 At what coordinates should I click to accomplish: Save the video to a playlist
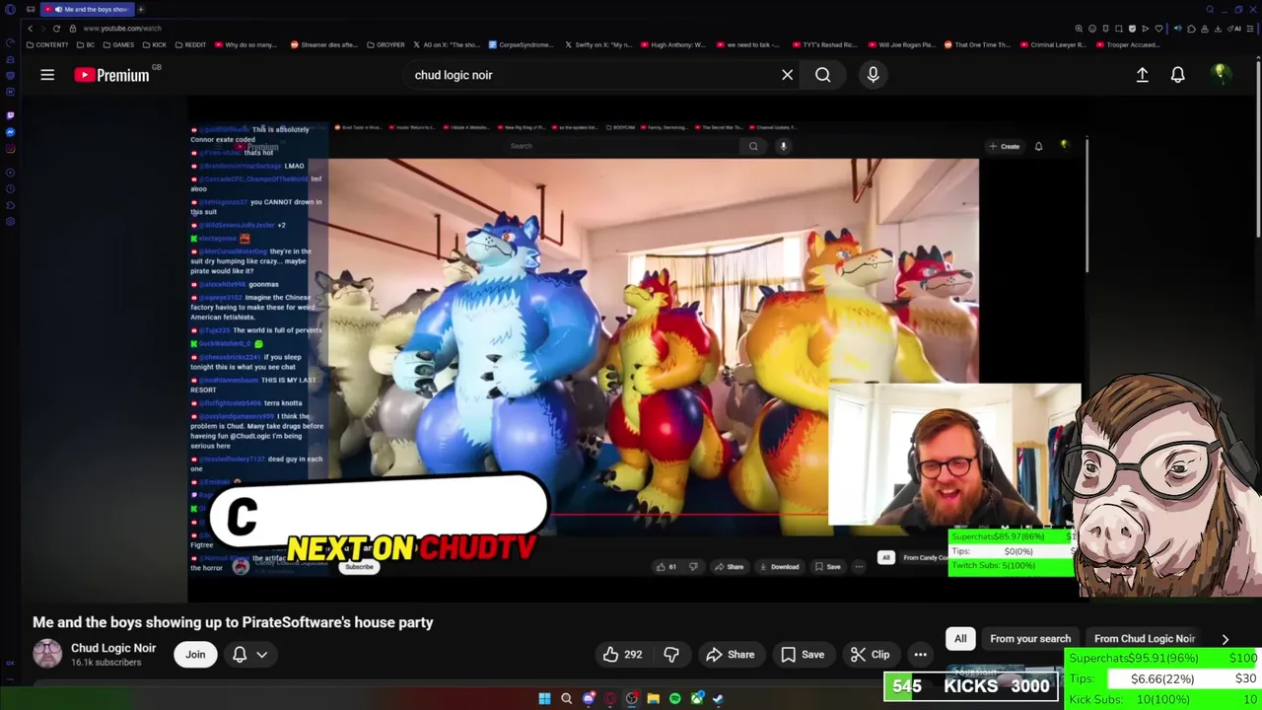tap(803, 655)
